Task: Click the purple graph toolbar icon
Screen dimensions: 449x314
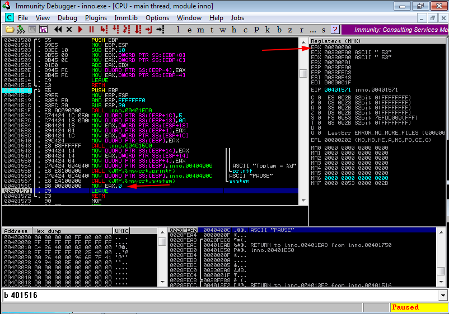Action: pyautogui.click(x=43, y=30)
